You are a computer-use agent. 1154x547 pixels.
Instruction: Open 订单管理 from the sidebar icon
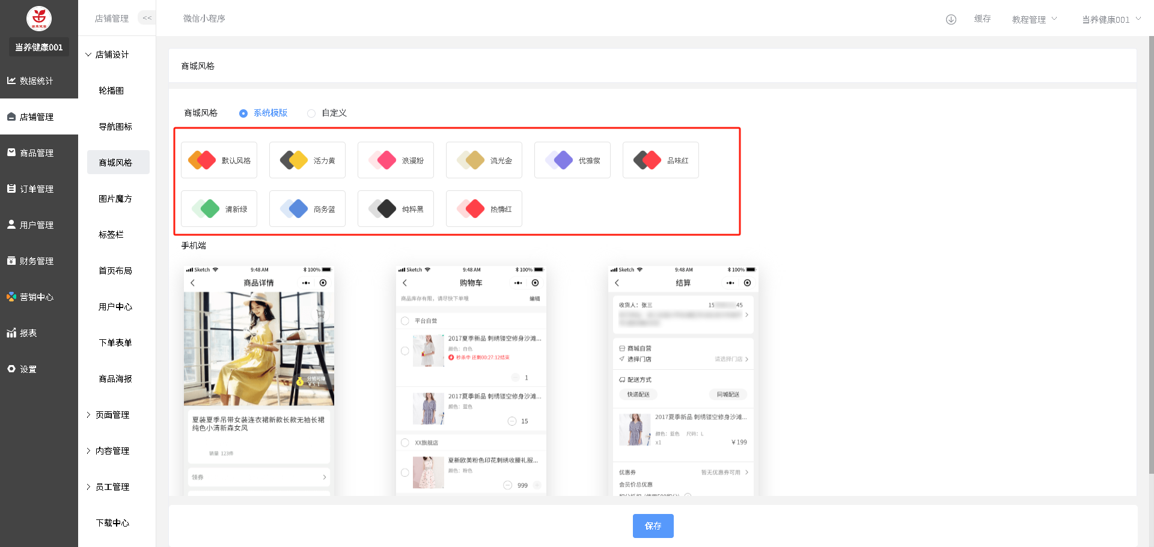click(11, 189)
